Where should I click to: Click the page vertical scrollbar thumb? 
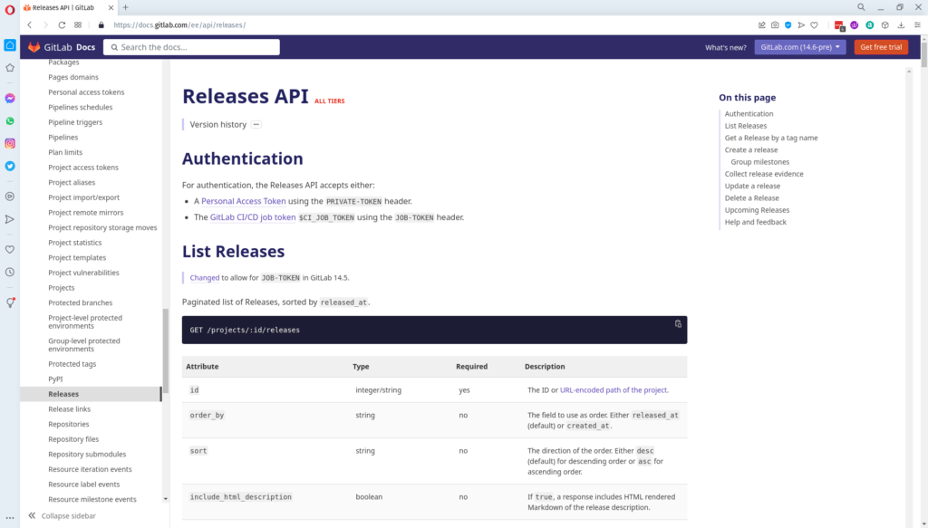[x=923, y=53]
